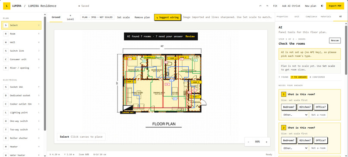
Task: Start a New plan
Action: tap(310, 6)
